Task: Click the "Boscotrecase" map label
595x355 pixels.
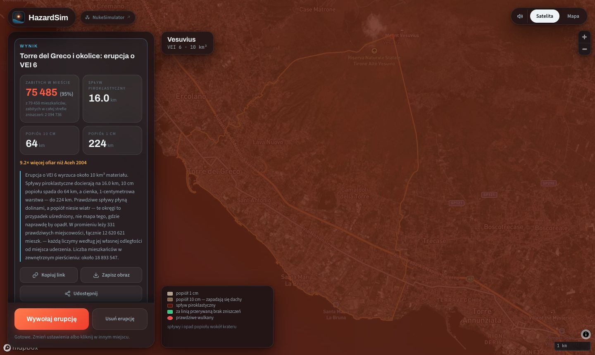Action: click(504, 227)
